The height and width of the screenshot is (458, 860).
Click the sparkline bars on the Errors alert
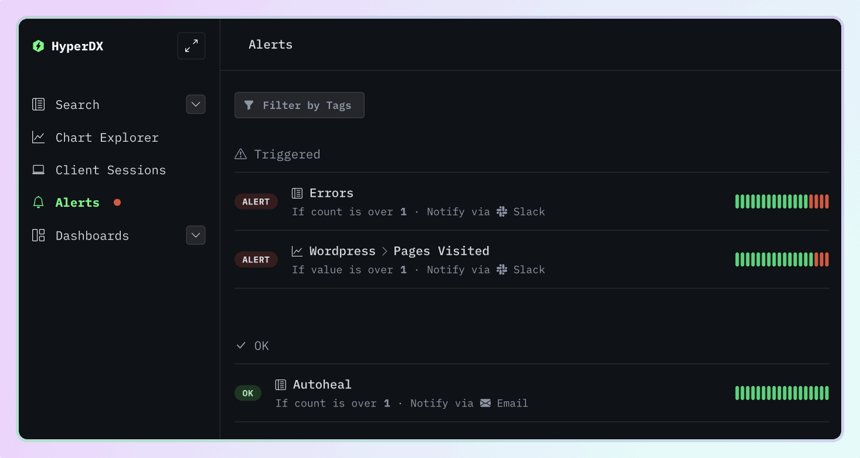781,201
